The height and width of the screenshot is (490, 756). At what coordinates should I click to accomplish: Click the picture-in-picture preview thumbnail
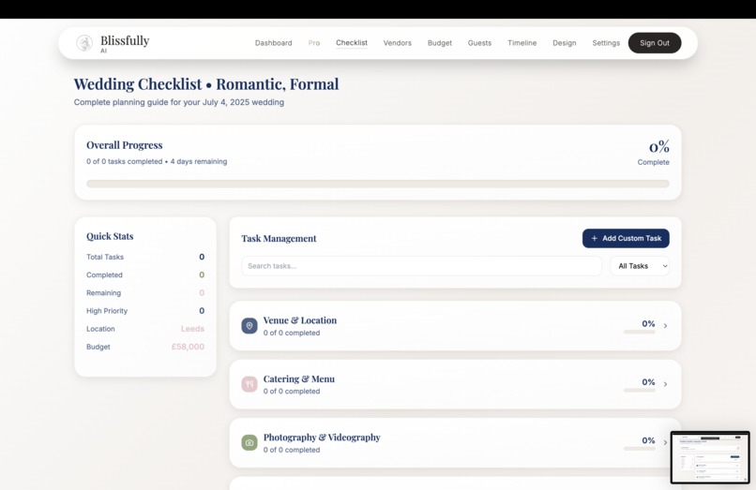tap(710, 457)
